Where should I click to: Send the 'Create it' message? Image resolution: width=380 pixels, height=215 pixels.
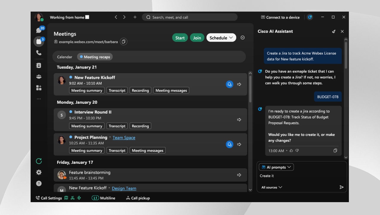tap(342, 187)
